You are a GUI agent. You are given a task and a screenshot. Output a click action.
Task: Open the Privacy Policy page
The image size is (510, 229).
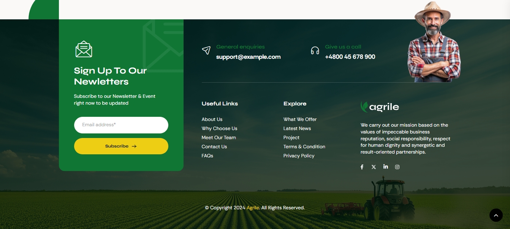299,156
